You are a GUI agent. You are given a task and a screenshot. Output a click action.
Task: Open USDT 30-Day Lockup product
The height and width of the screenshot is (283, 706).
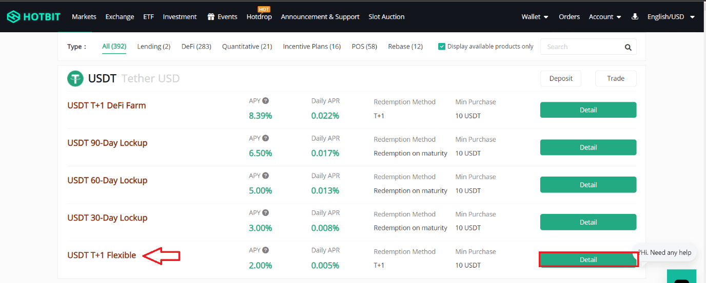pos(107,217)
